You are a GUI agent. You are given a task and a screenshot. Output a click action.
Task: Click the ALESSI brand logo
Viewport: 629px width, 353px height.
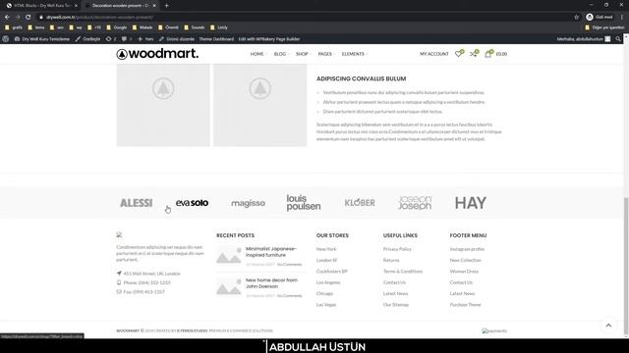[x=136, y=203]
